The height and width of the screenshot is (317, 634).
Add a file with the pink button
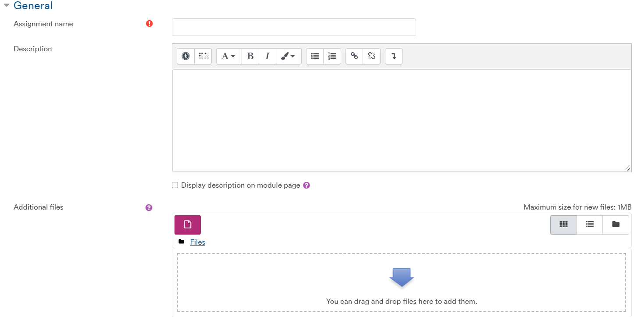click(x=188, y=224)
